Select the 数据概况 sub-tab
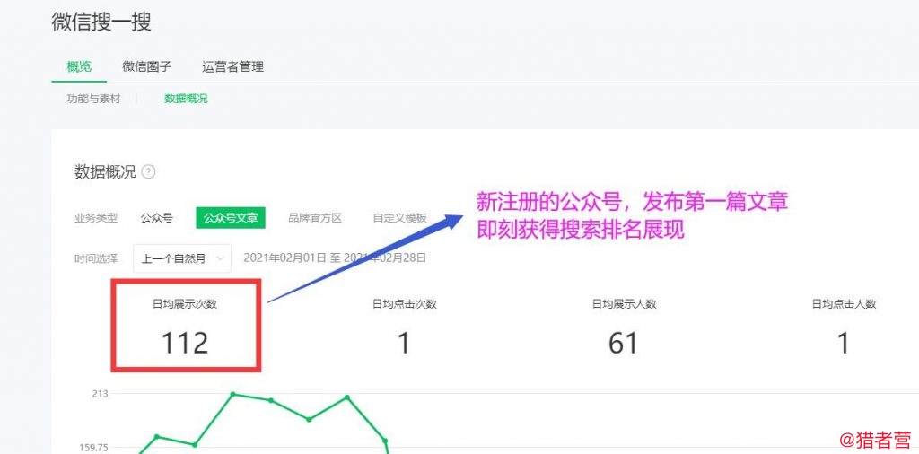 (x=186, y=99)
